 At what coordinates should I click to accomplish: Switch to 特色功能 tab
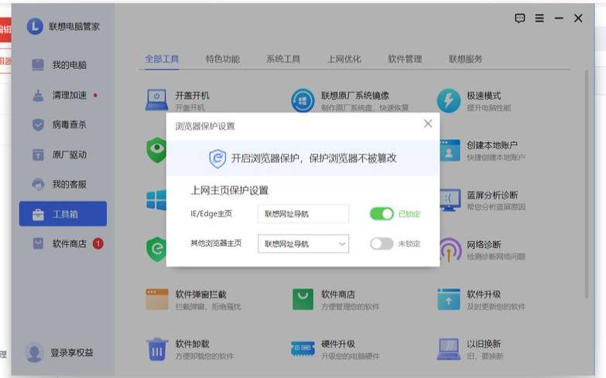click(222, 59)
